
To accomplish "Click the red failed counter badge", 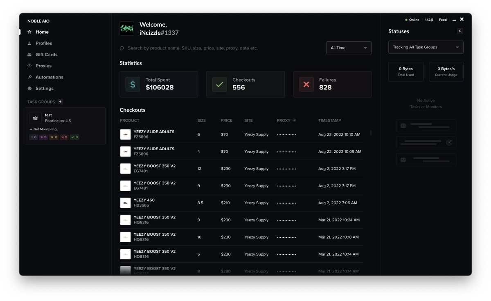I will coord(64,137).
